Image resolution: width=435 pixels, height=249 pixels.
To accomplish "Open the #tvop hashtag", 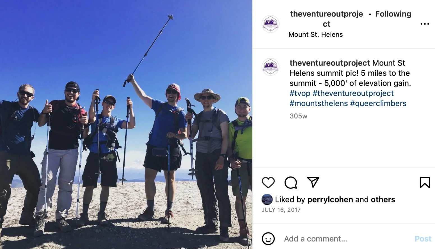I will (300, 93).
